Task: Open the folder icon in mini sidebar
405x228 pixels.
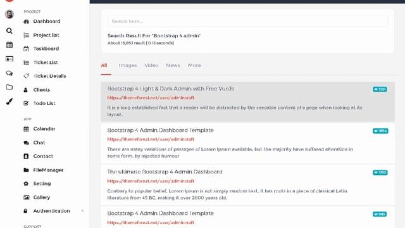Action: tap(9, 87)
